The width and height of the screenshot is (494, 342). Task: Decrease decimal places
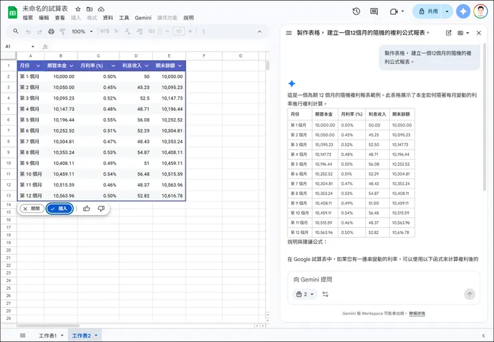[x=128, y=31]
